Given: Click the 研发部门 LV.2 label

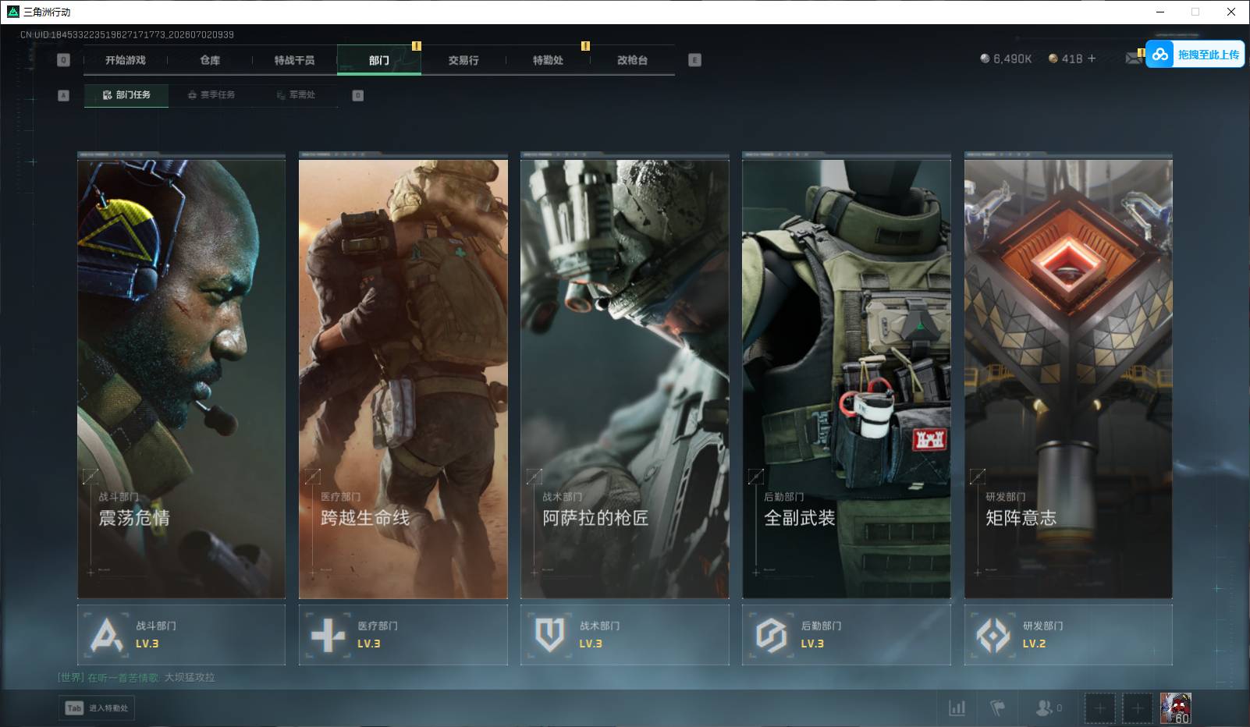Looking at the screenshot, I should click(1034, 644).
